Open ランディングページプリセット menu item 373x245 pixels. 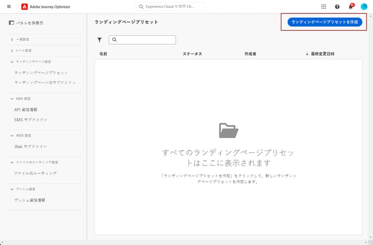pyautogui.click(x=41, y=73)
